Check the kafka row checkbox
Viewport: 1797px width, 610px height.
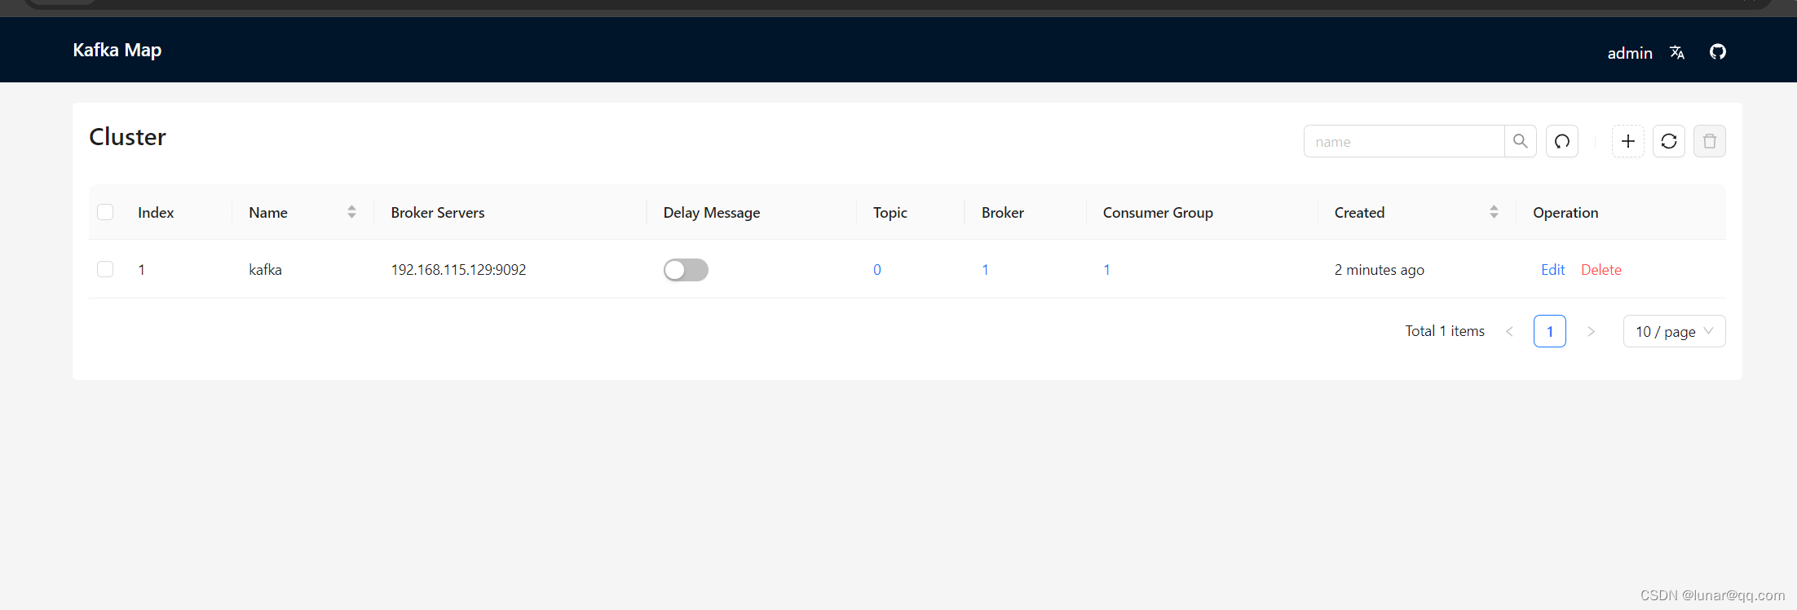[x=105, y=269]
